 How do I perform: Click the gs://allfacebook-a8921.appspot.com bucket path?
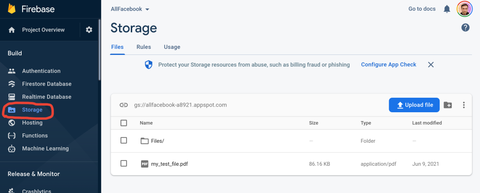180,105
